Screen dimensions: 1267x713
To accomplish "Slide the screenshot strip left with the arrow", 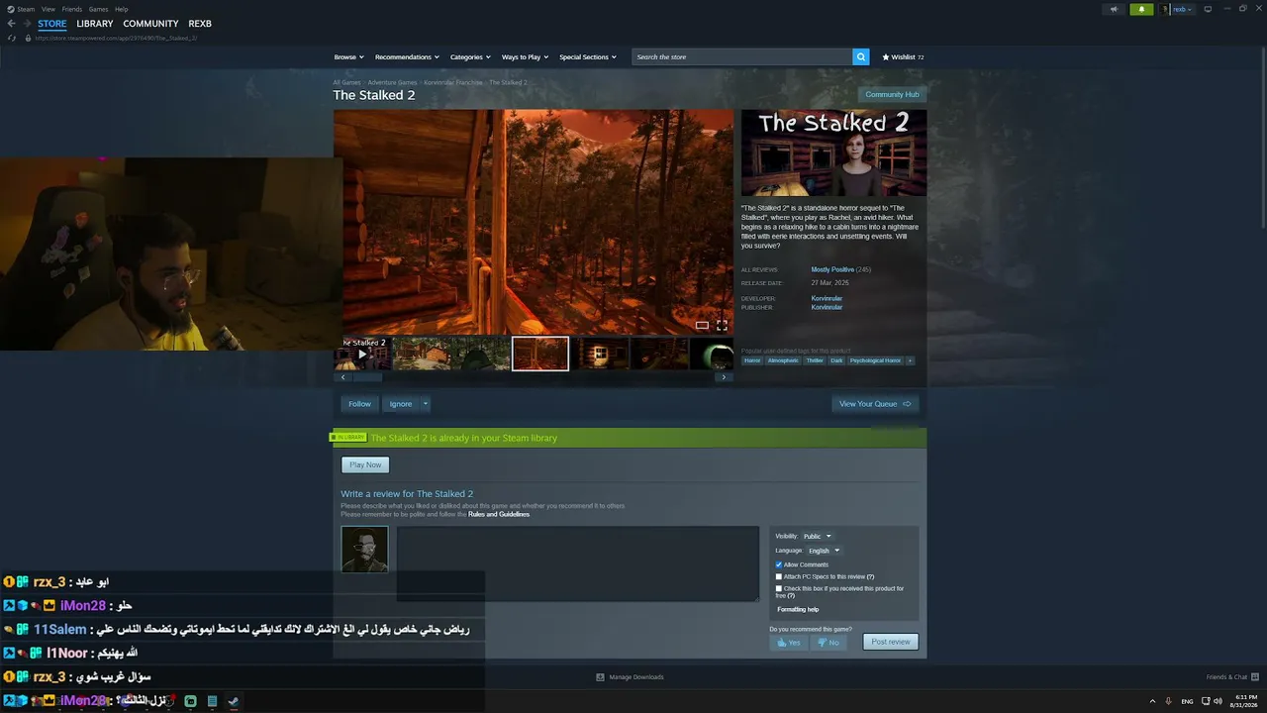I will point(342,377).
